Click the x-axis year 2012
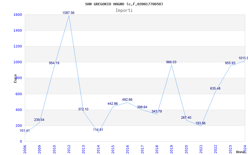 pyautogui.click(x=69, y=149)
